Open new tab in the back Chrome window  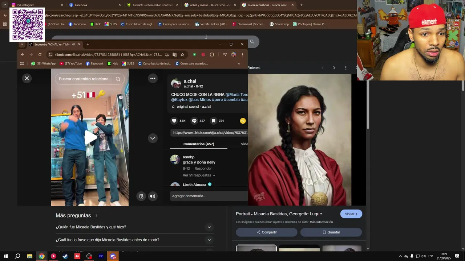point(301,5)
